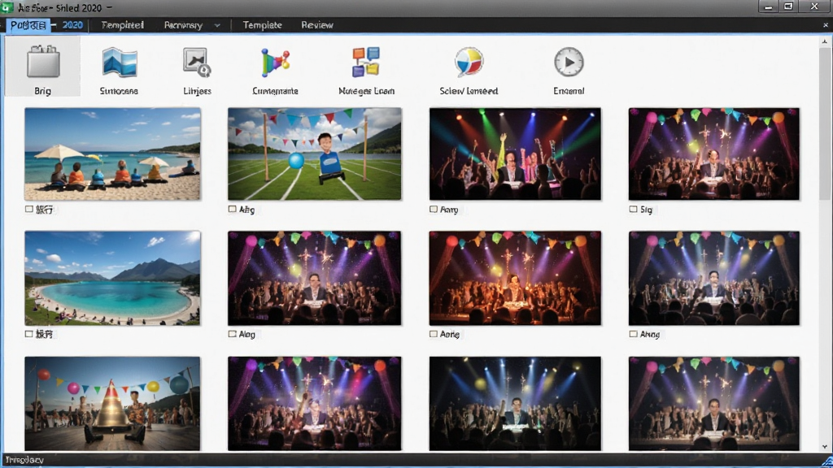Open the concert thumbnail above the 'Sig' label
The height and width of the screenshot is (468, 833).
[714, 154]
